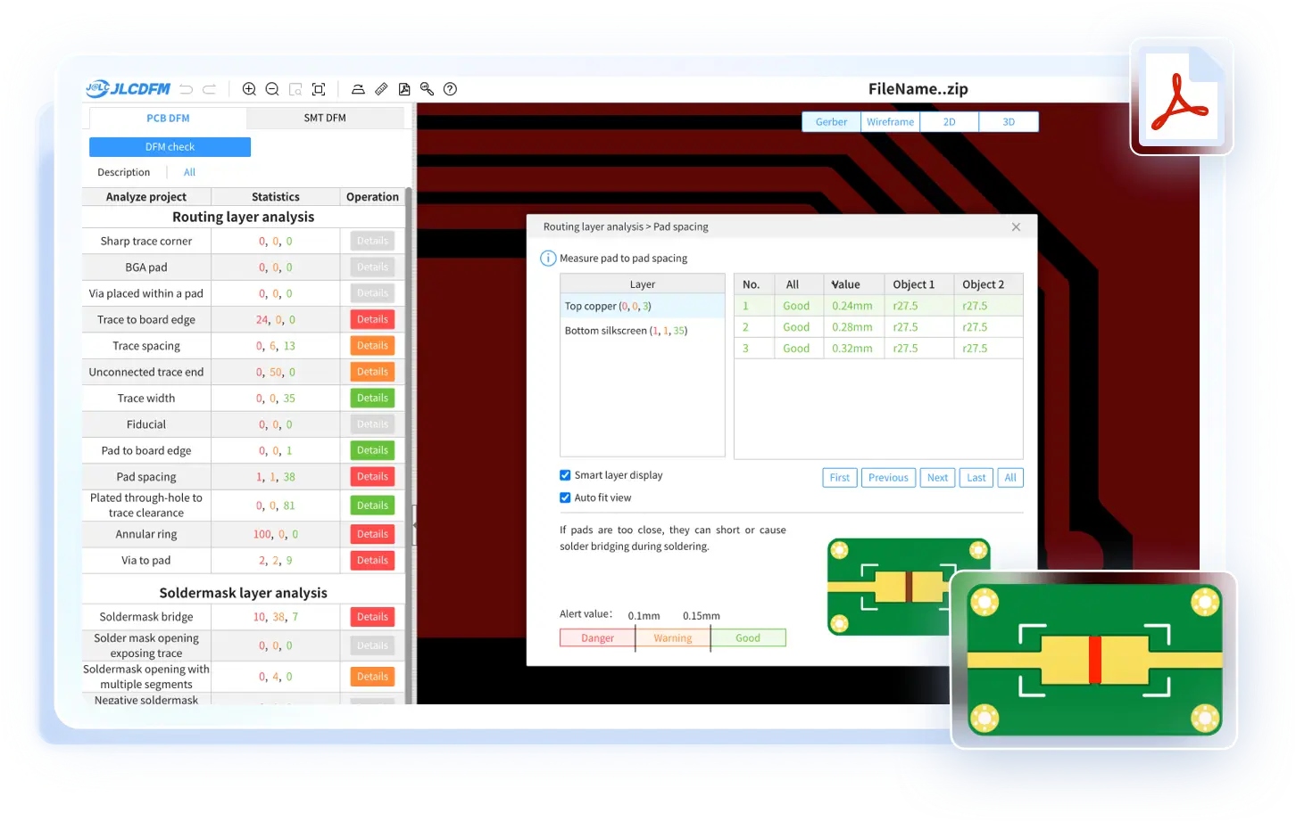Click the fit-to-screen icon
This screenshot has height=822, width=1296.
319,89
